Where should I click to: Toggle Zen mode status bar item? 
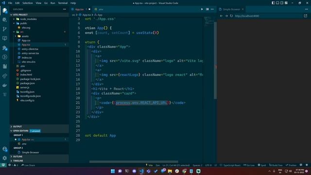pos(157,165)
